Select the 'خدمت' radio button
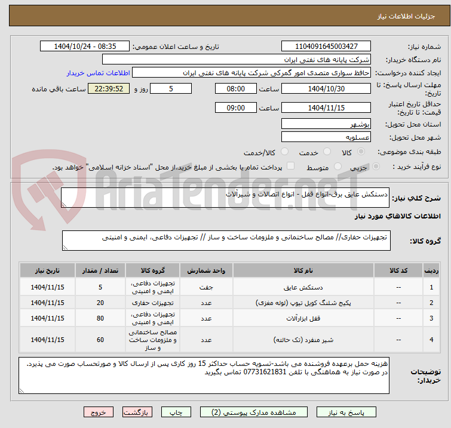The height and width of the screenshot is (428, 451). point(327,152)
